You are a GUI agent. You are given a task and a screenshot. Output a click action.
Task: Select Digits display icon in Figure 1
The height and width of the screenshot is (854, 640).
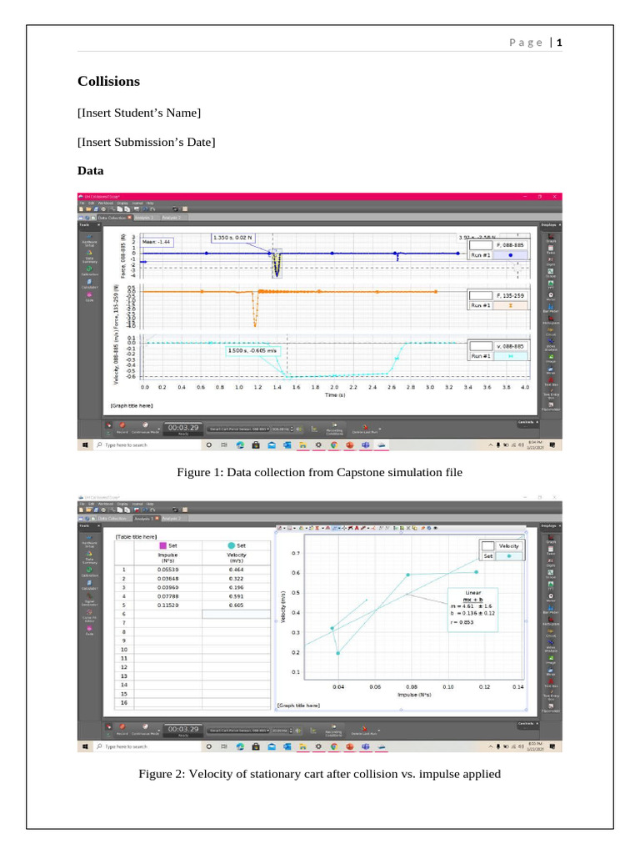pos(551,261)
